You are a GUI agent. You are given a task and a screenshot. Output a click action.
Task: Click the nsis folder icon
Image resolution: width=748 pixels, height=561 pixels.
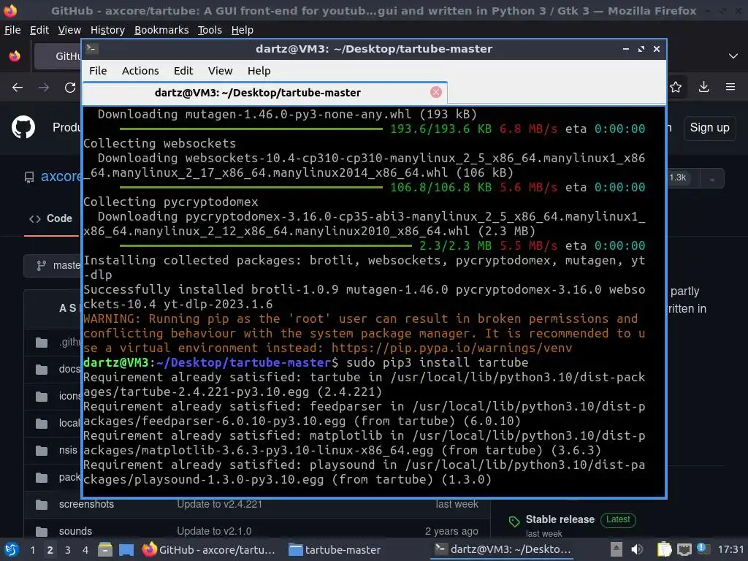click(x=42, y=450)
